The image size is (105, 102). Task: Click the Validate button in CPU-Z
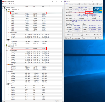tap(92, 38)
